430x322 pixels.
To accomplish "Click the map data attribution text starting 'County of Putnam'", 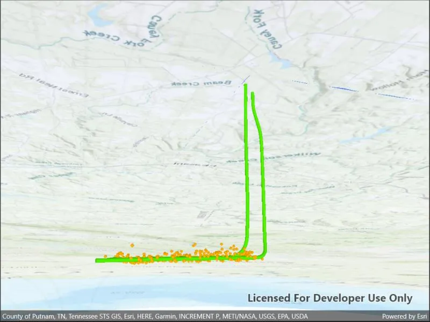I will pos(155,317).
